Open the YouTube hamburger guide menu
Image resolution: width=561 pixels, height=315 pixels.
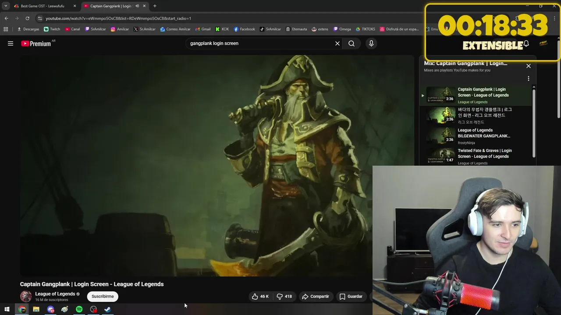tap(11, 43)
